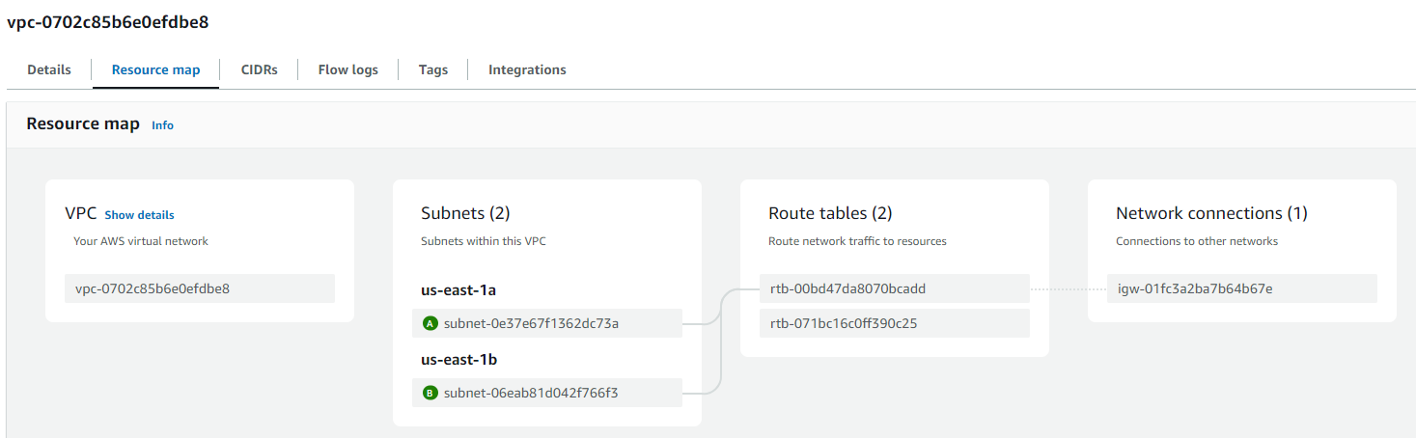Select subnet-06eab81d042f766f3 in us-east-1b
Image resolution: width=1416 pixels, height=438 pixels.
(547, 393)
